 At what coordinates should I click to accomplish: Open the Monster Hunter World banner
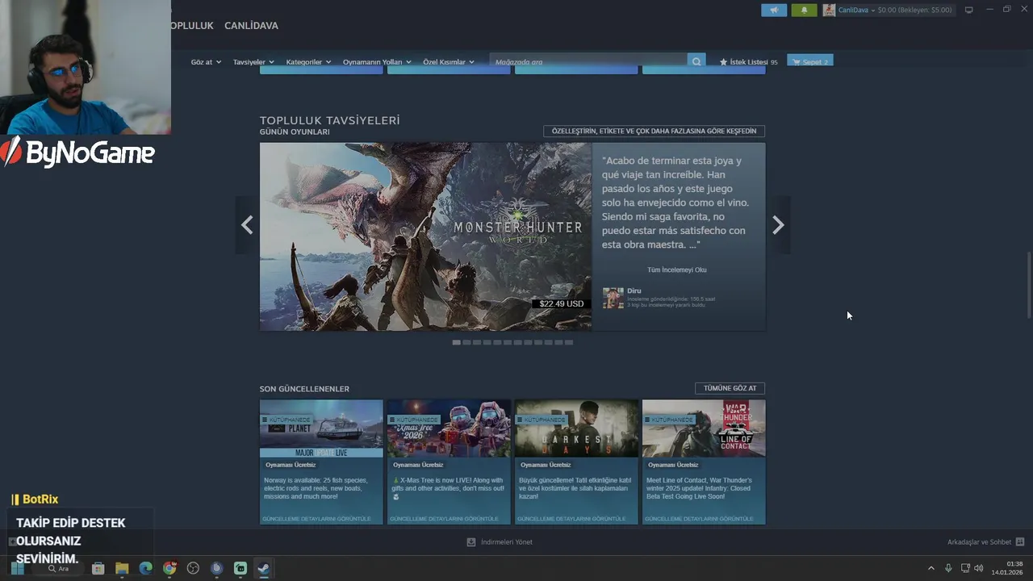coord(425,236)
